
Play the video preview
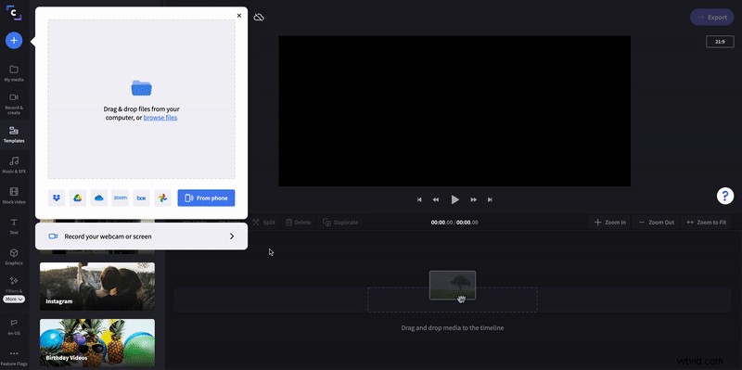coord(454,199)
